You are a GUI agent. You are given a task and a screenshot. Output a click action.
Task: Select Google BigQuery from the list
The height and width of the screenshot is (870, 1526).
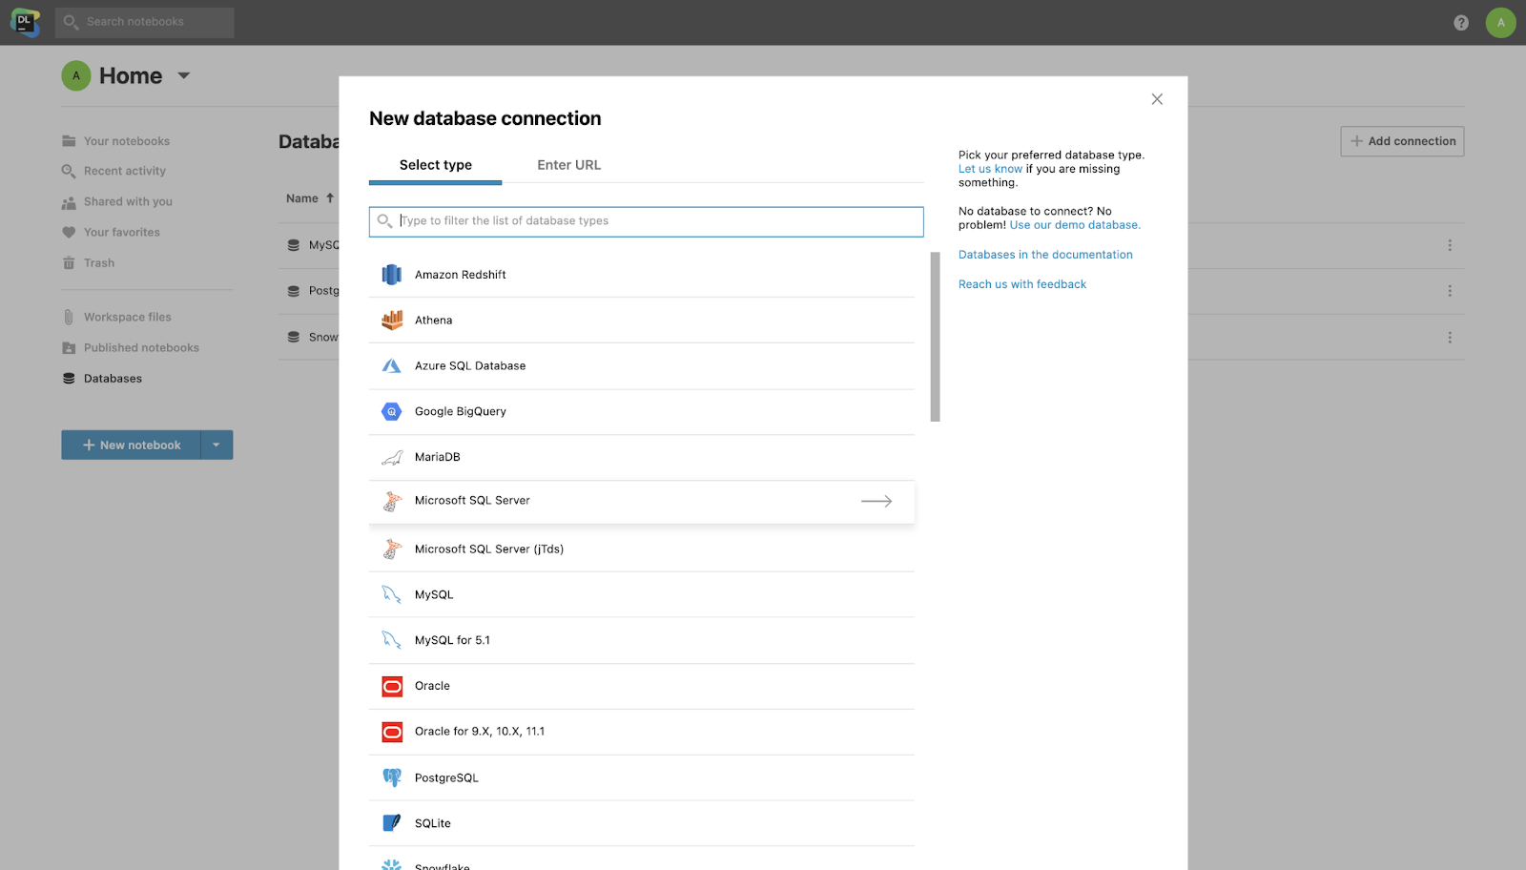coord(642,412)
